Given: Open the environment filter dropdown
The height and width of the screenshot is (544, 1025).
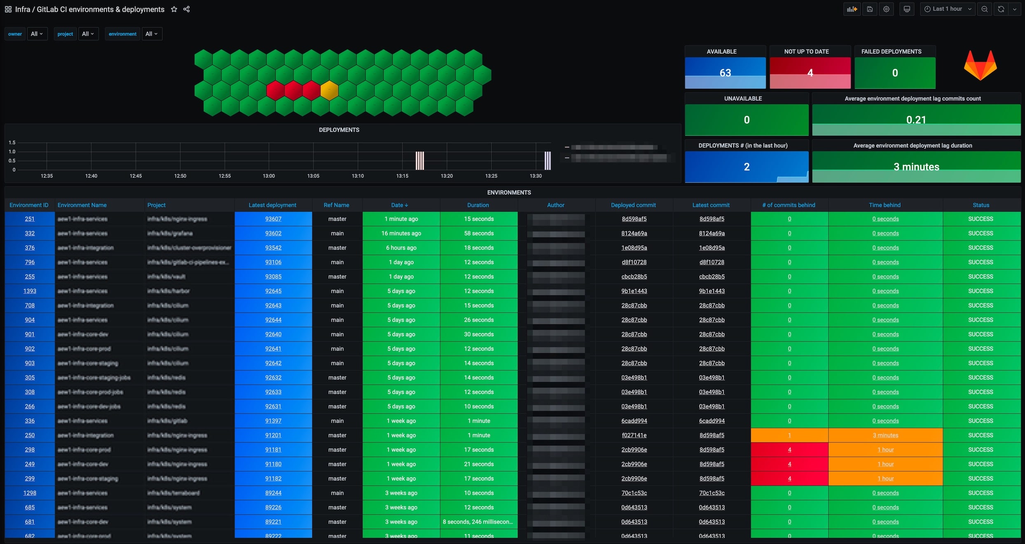Looking at the screenshot, I should tap(152, 34).
